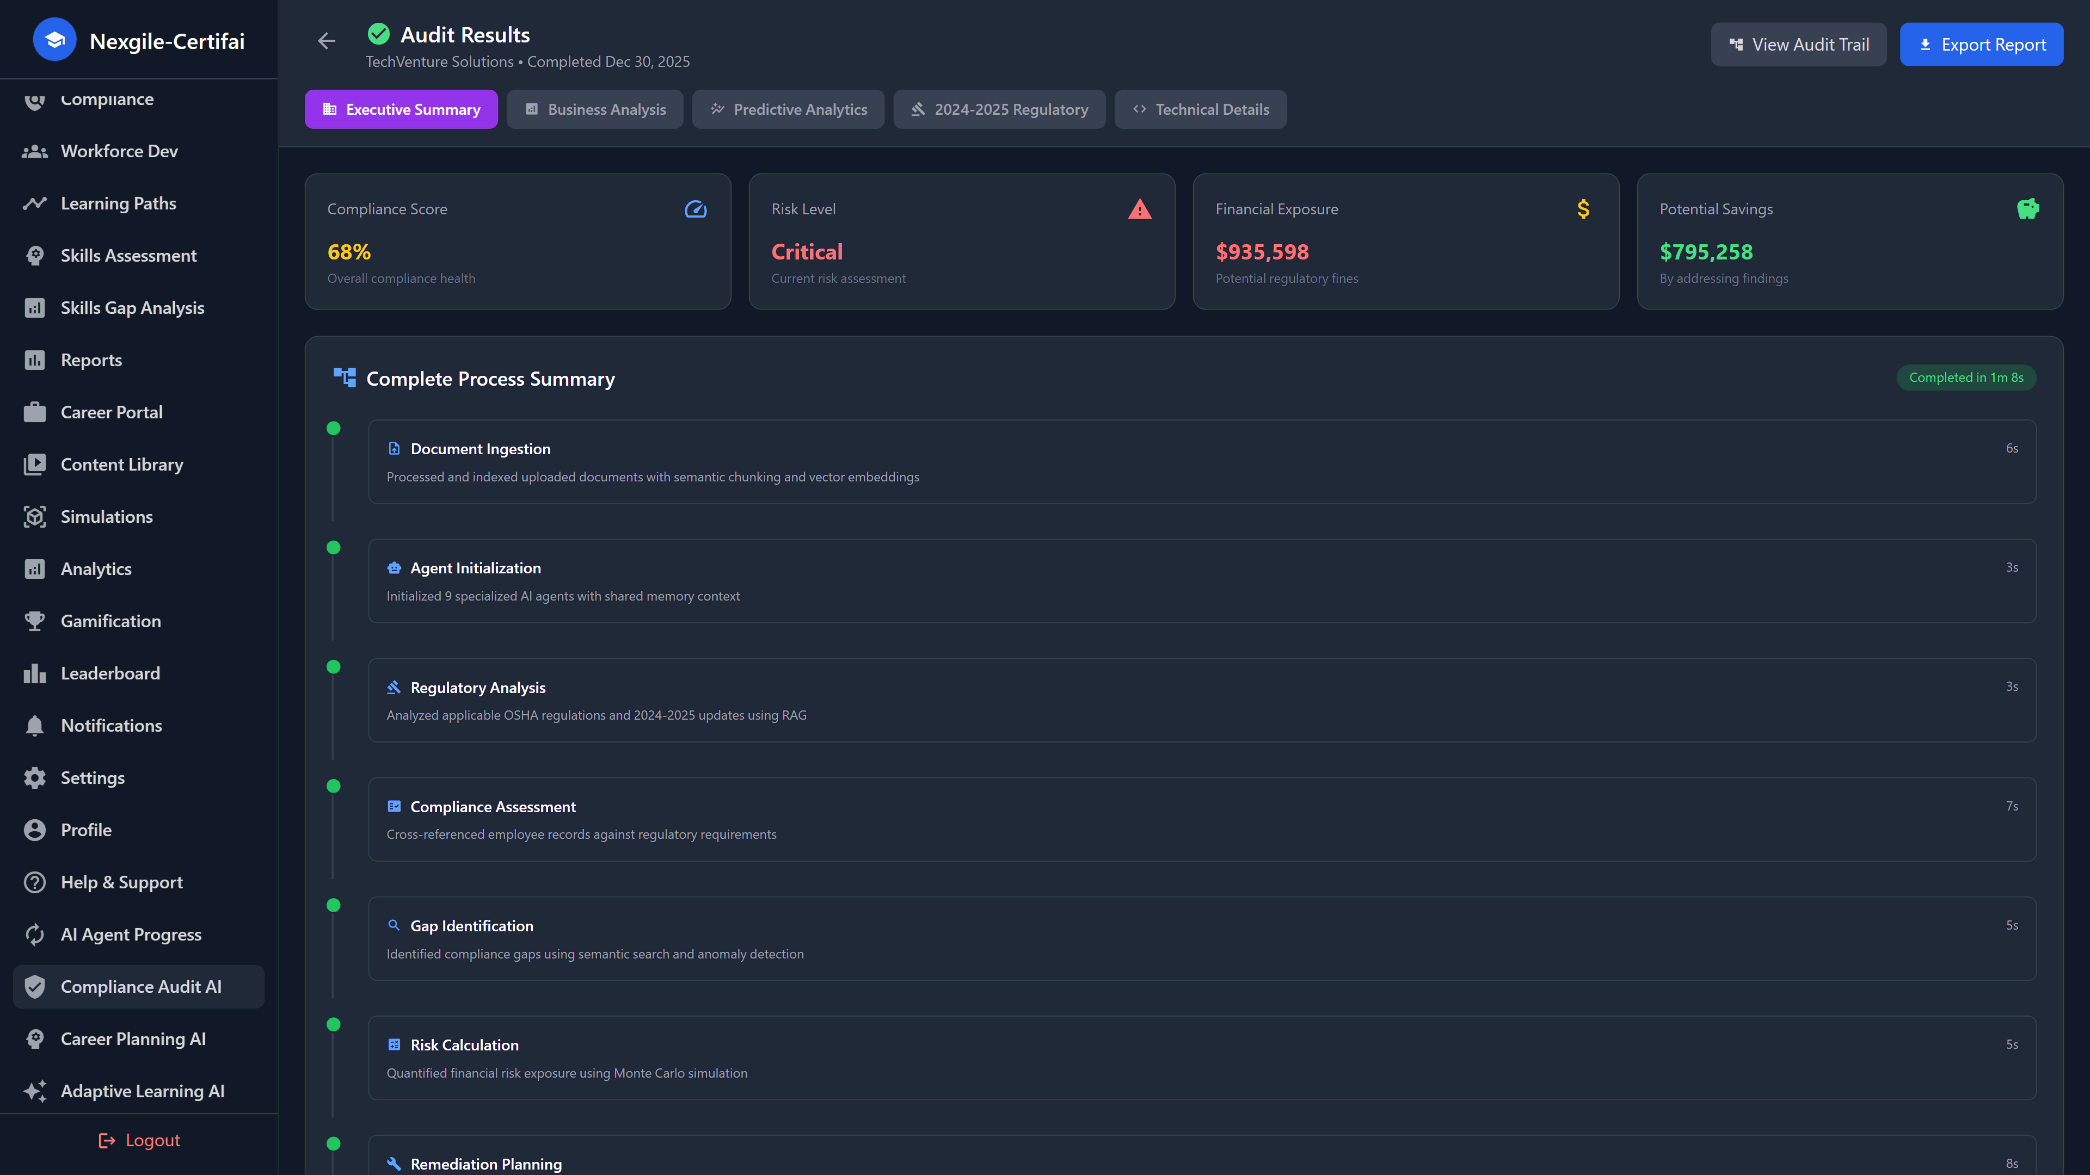Click the Nexgile-Certifai logo icon
Image resolution: width=2090 pixels, height=1175 pixels.
(x=54, y=40)
